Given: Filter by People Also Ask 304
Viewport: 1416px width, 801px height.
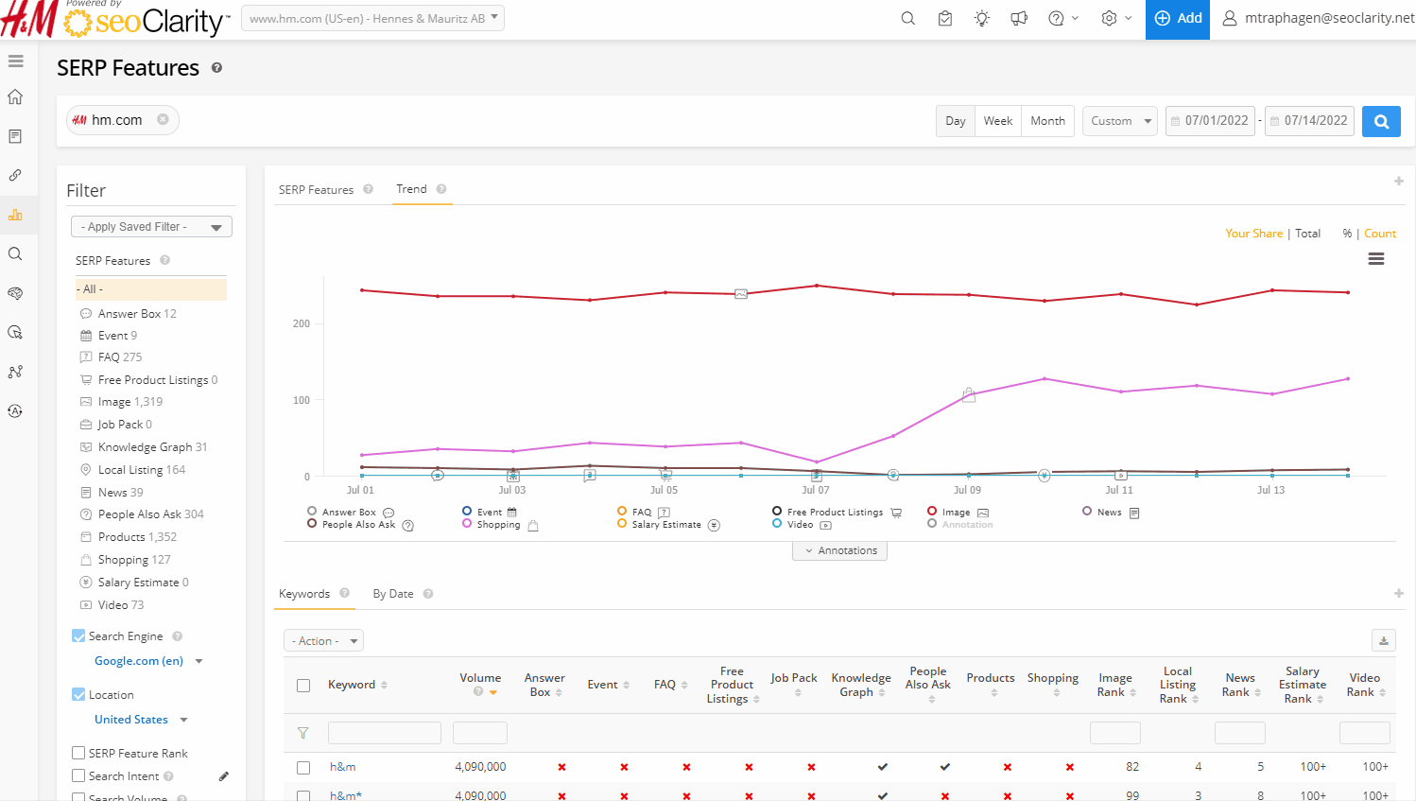Looking at the screenshot, I should tap(150, 514).
